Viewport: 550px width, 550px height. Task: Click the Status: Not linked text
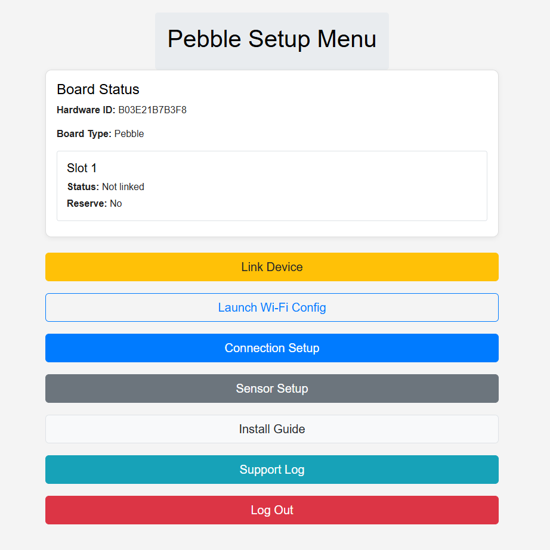[106, 187]
